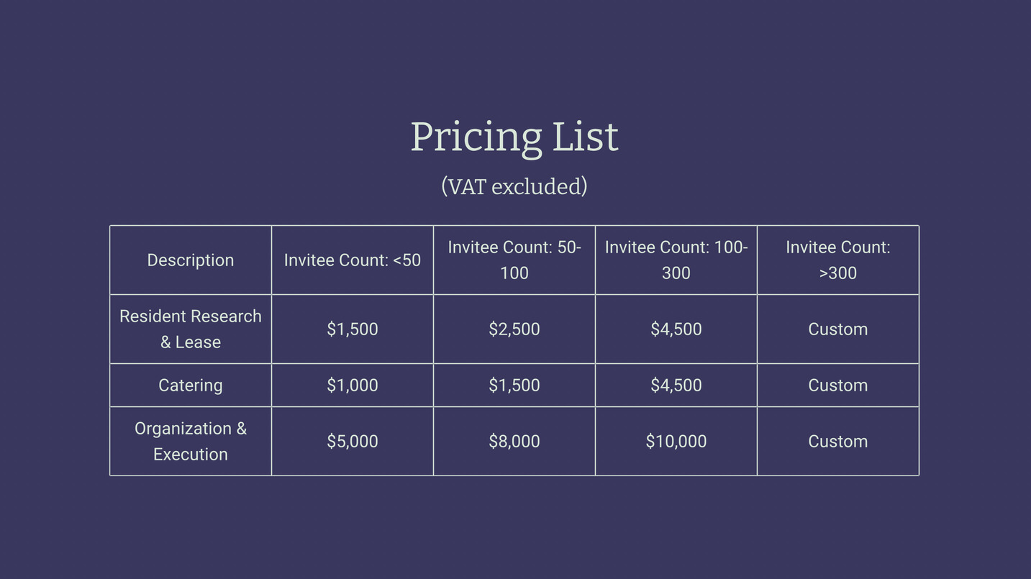The image size is (1031, 579).
Task: Select Custom in the Catering row
Action: click(x=838, y=386)
